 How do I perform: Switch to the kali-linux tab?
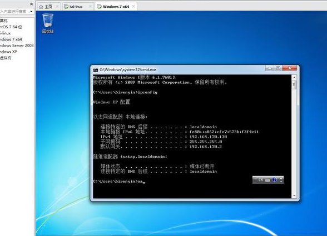[x=78, y=7]
